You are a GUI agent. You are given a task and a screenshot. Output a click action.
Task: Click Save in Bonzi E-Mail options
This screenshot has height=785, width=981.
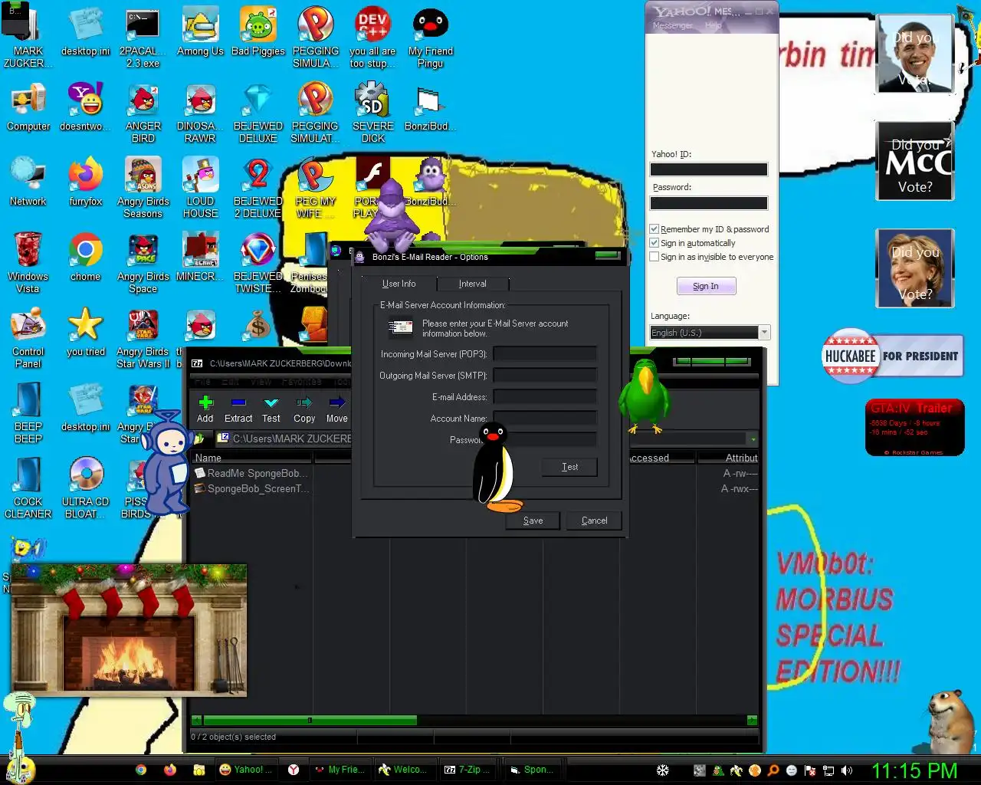pyautogui.click(x=533, y=521)
